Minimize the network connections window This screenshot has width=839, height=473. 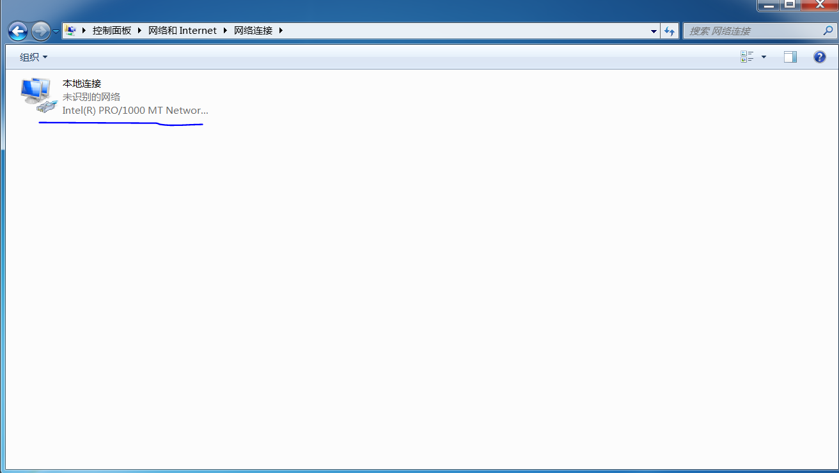pos(768,5)
